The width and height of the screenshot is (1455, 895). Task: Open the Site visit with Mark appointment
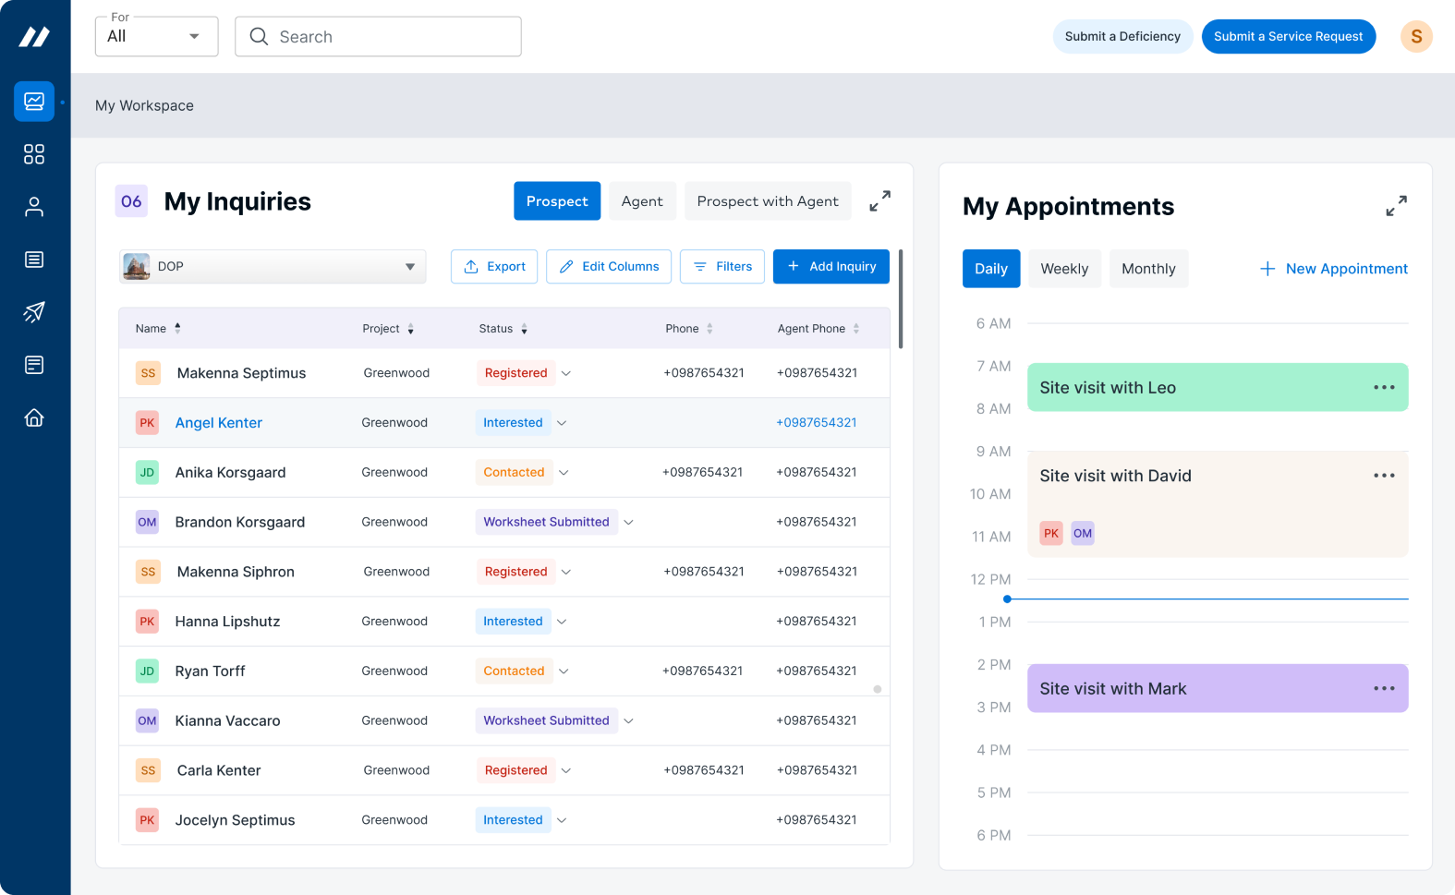click(x=1218, y=688)
